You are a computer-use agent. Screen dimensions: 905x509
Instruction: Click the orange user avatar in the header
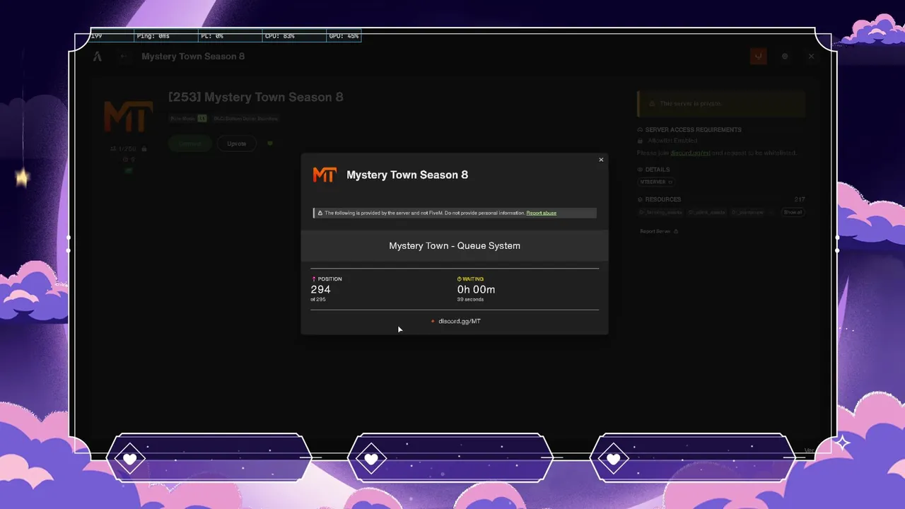point(758,56)
